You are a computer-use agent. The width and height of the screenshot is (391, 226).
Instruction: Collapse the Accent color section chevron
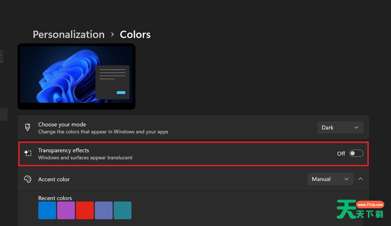pos(361,179)
